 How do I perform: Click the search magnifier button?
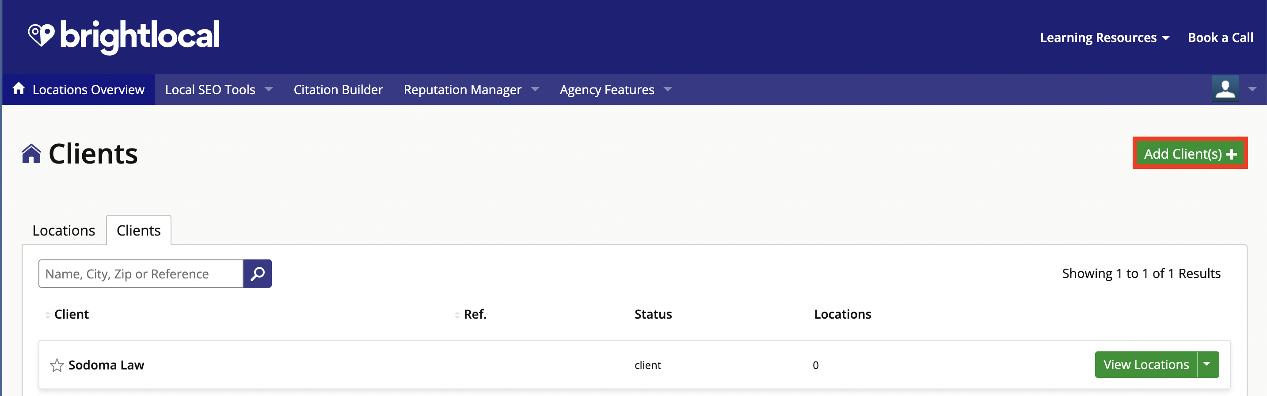257,274
